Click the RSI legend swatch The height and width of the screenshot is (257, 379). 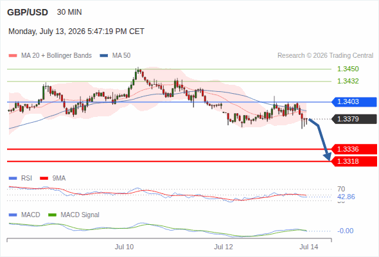(13, 179)
